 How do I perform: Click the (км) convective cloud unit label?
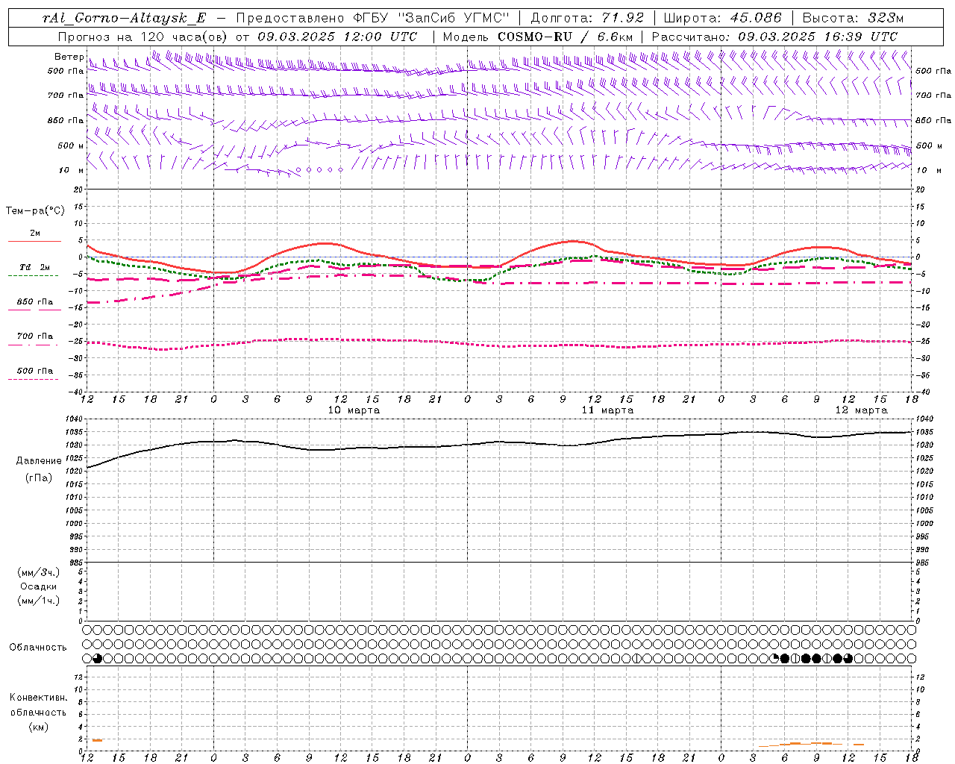click(39, 727)
